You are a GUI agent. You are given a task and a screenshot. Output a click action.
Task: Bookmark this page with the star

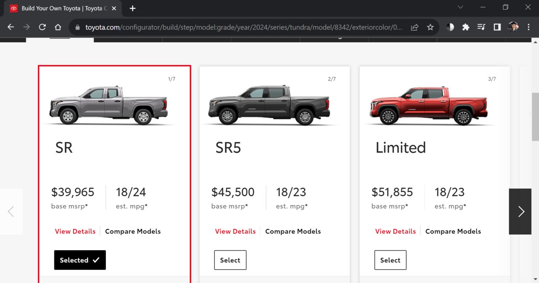tap(430, 27)
